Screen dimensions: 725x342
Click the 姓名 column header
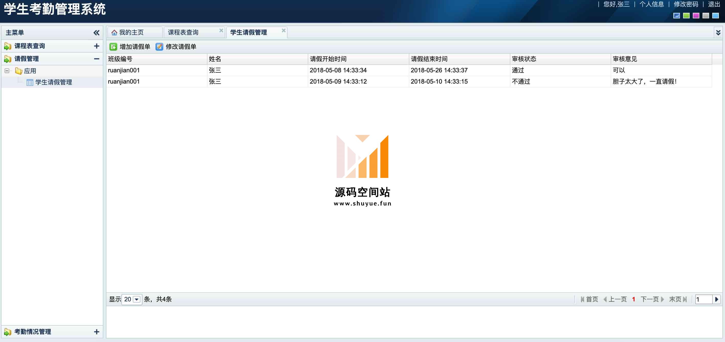click(x=258, y=59)
